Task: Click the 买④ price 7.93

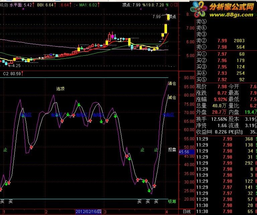Action: [222, 73]
